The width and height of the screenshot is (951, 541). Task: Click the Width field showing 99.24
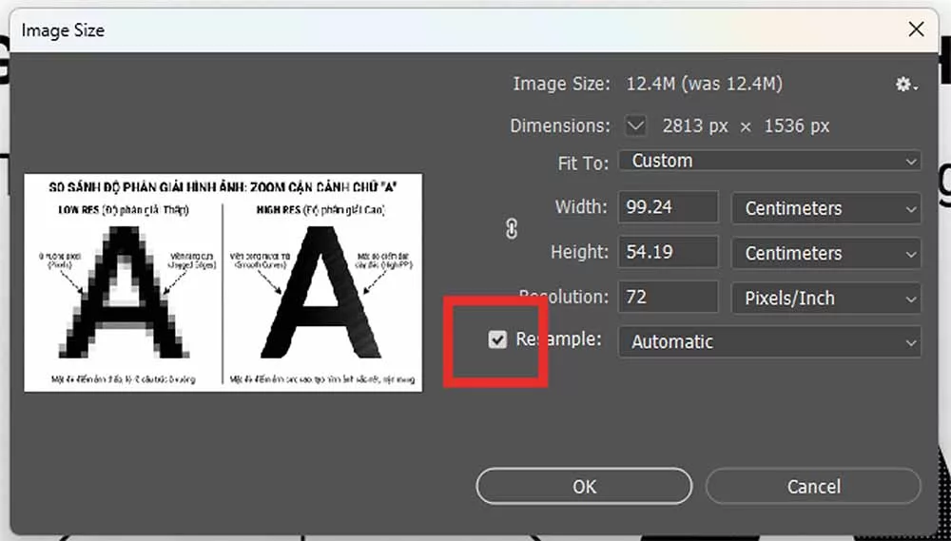pyautogui.click(x=669, y=207)
